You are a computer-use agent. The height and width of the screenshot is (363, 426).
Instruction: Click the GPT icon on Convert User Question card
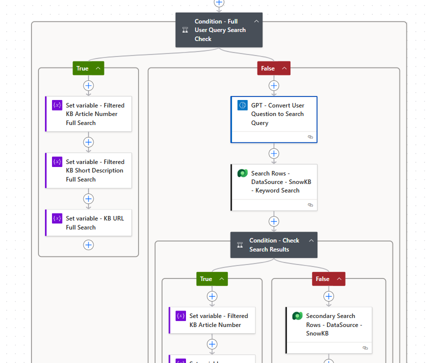242,105
